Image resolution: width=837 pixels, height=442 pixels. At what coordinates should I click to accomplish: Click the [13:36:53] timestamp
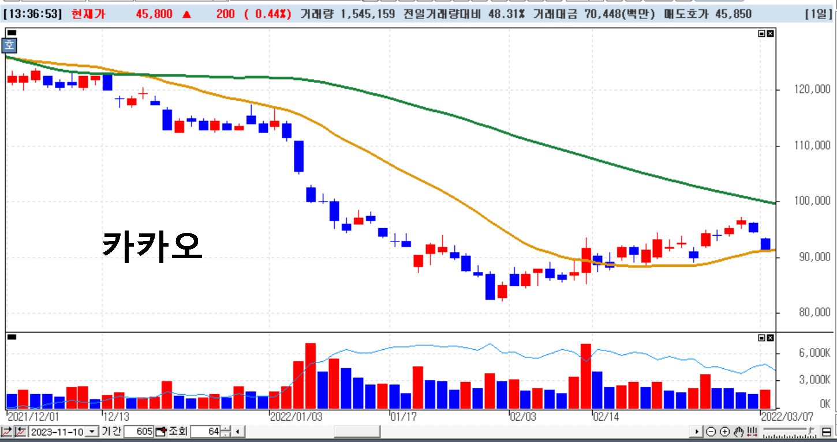click(x=32, y=14)
